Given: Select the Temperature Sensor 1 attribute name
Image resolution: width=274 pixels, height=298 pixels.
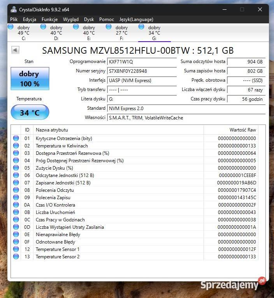Looking at the screenshot, I should point(58,249).
